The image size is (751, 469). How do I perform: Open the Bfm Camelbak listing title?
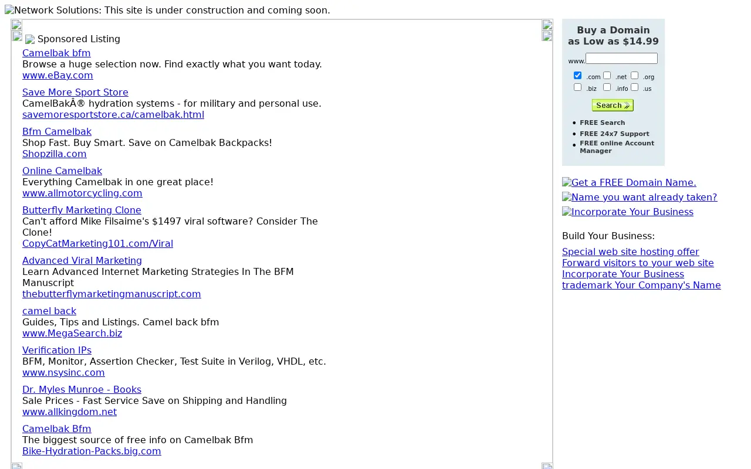click(57, 132)
